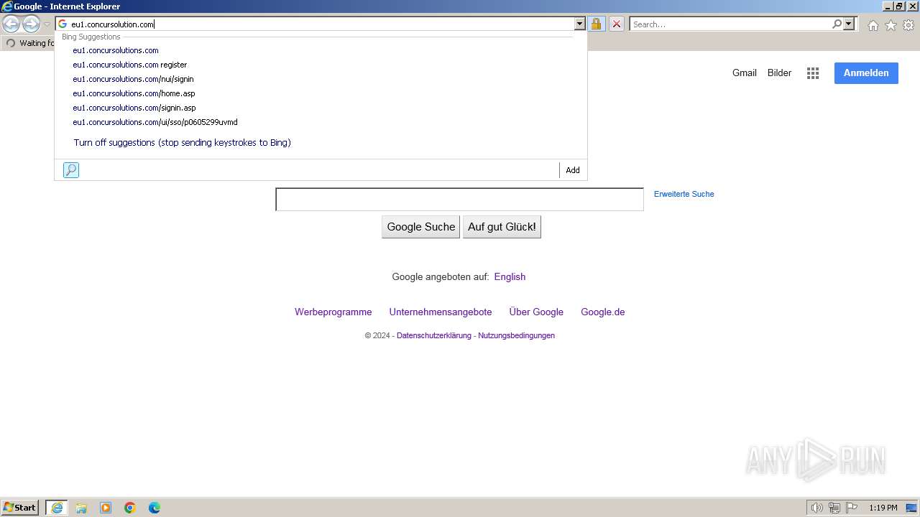The height and width of the screenshot is (517, 920).
Task: Click the Anmelden sign-in button
Action: 866,73
